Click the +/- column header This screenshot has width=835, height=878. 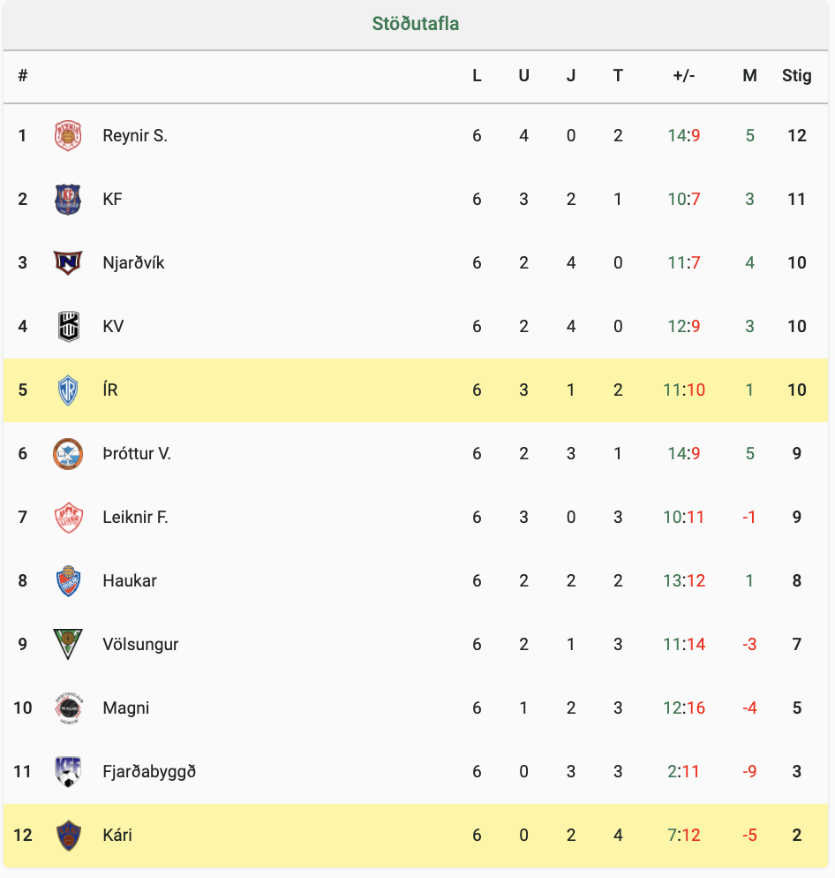point(683,76)
